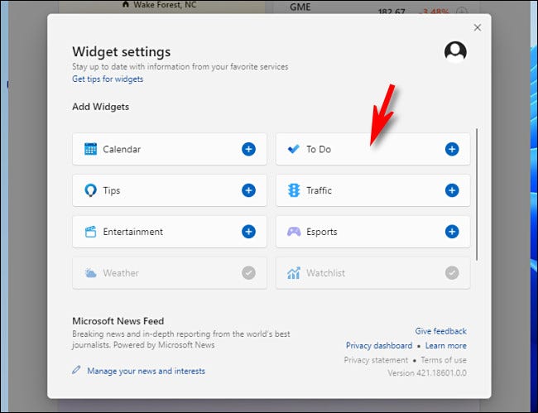The image size is (538, 413).
Task: Click the Learn more link
Action: tap(445, 345)
